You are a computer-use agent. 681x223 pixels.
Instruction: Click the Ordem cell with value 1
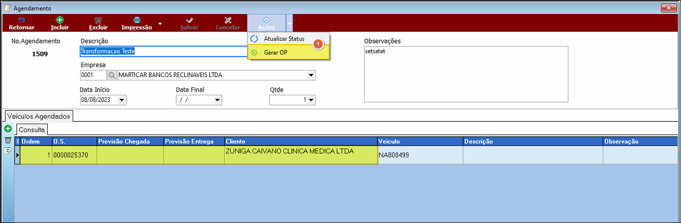coord(36,155)
